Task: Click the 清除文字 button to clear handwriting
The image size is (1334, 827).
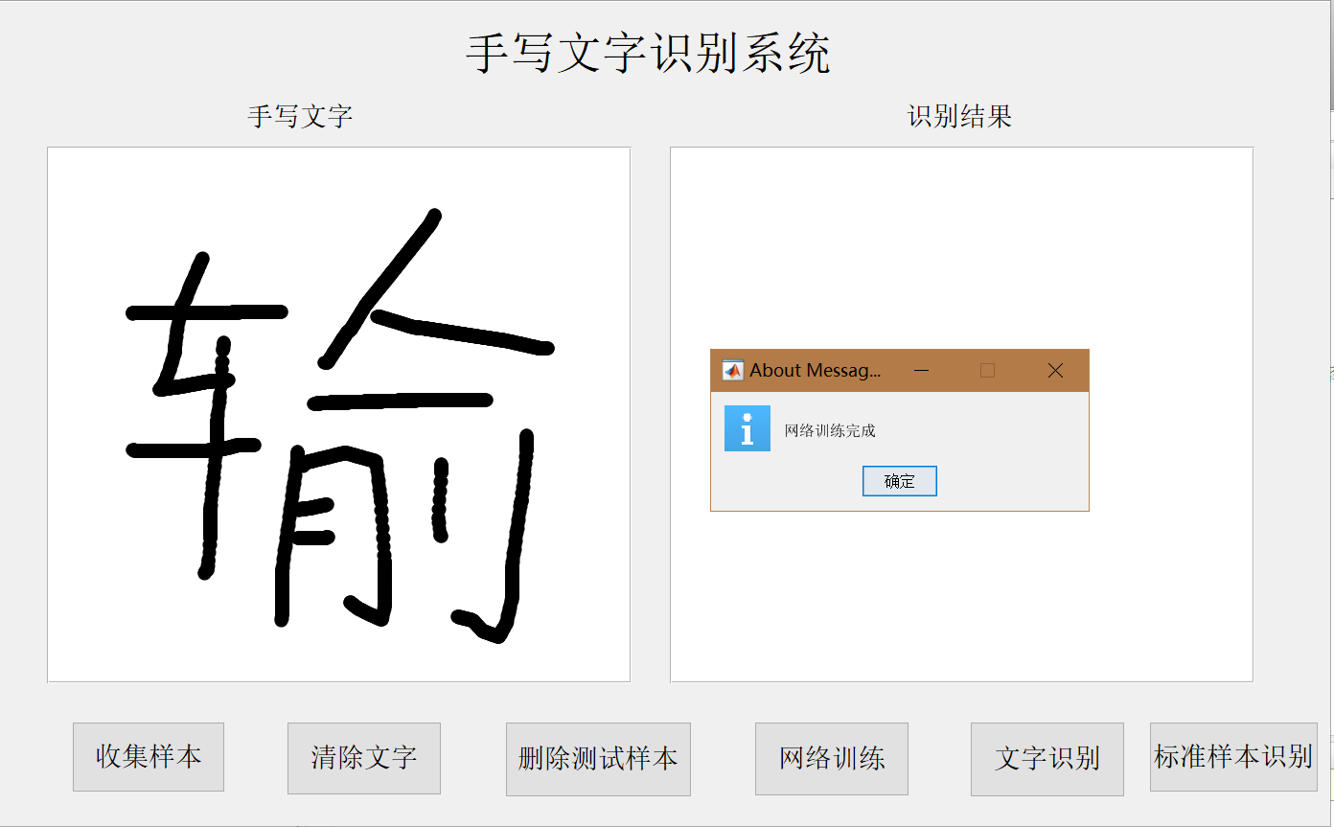Action: (x=363, y=757)
